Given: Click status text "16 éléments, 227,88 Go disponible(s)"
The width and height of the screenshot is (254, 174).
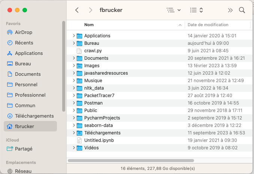Looking at the screenshot, I should click(158, 168).
